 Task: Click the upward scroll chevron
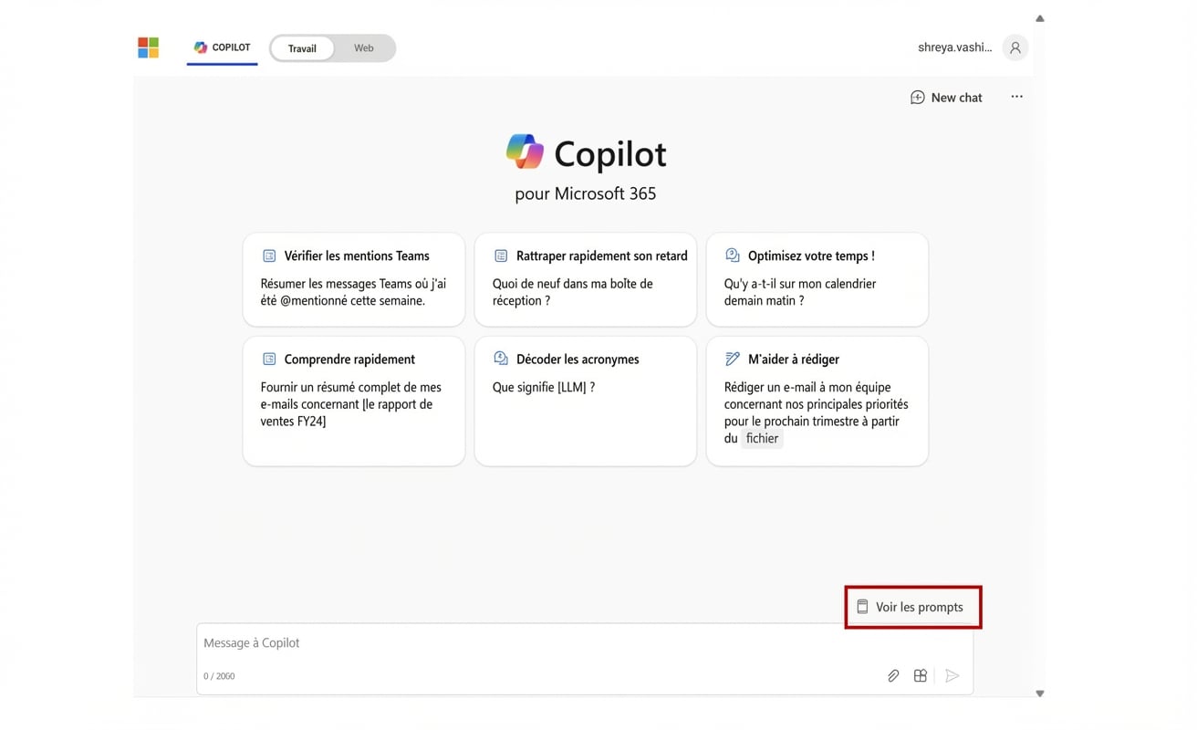1039,17
